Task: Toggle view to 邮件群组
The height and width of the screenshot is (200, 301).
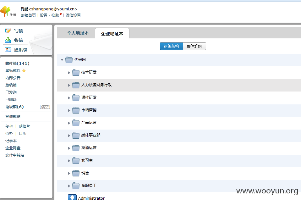Action: [194, 46]
